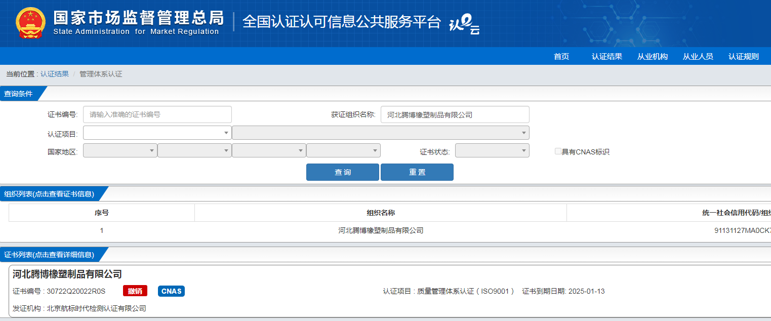Select 河北腾博橡塑制品有限公司 organization table row

point(390,230)
